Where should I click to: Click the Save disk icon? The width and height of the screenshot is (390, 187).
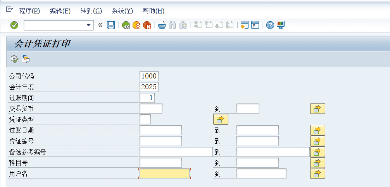click(x=111, y=25)
